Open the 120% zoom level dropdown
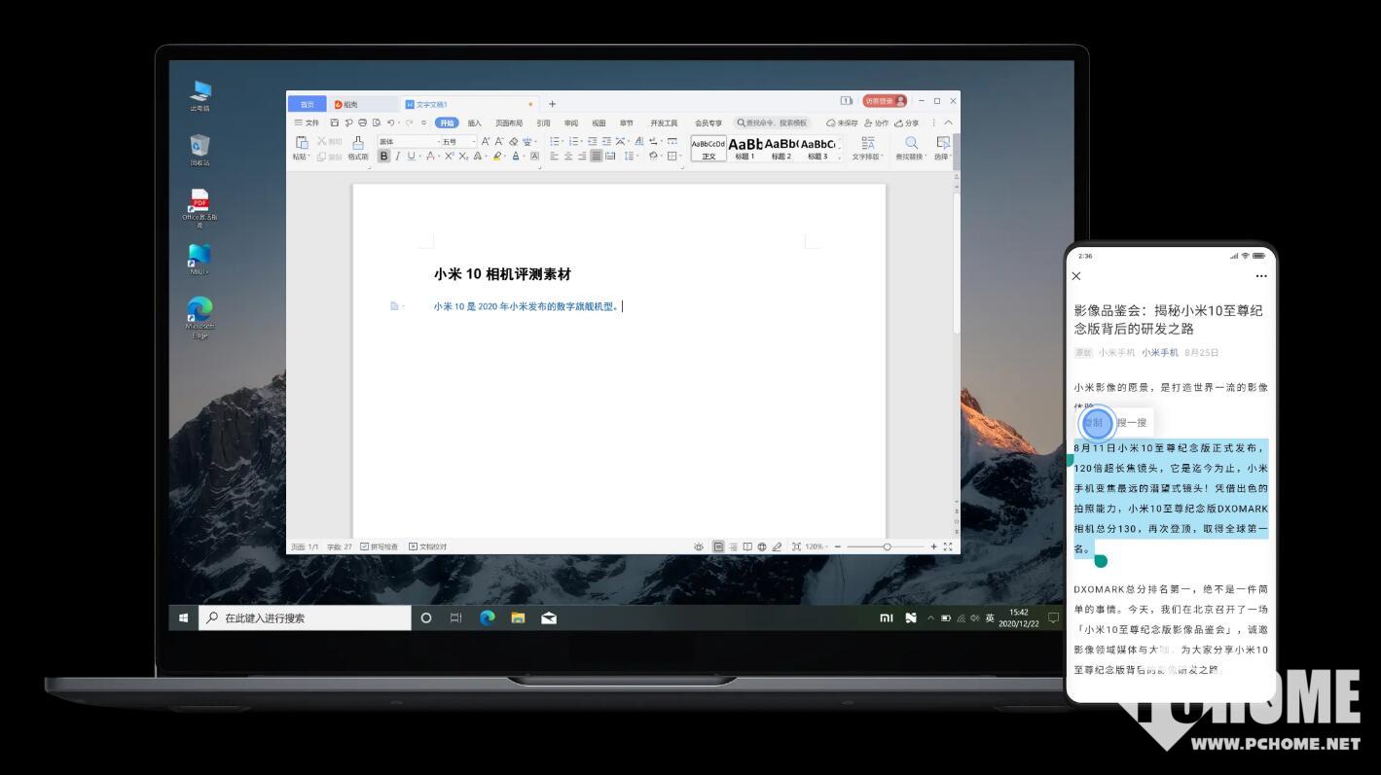Screen dimensions: 1381x775 pos(816,546)
